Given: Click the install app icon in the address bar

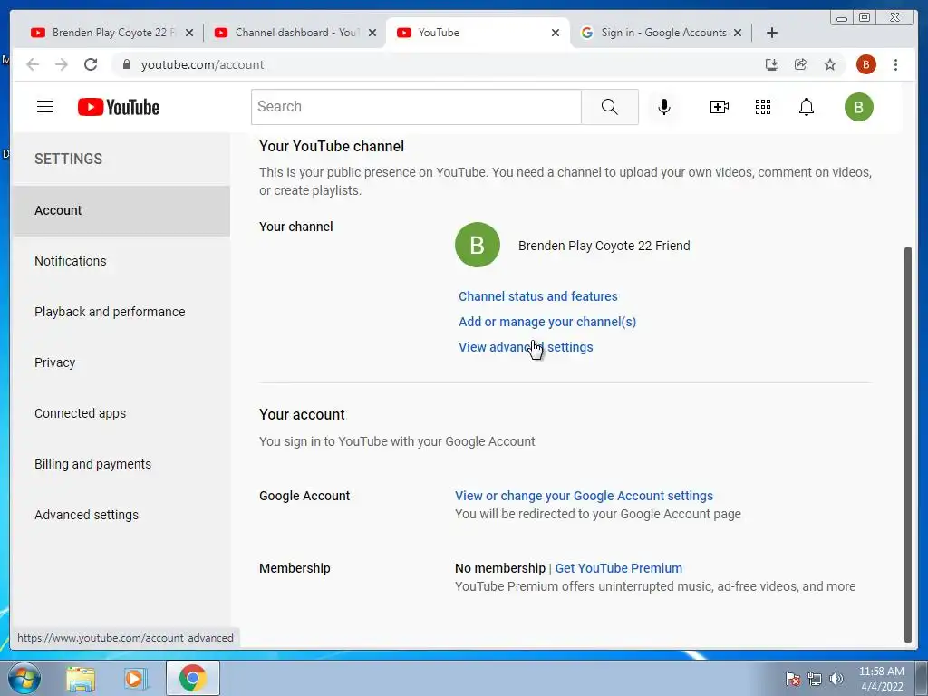Looking at the screenshot, I should pyautogui.click(x=772, y=64).
